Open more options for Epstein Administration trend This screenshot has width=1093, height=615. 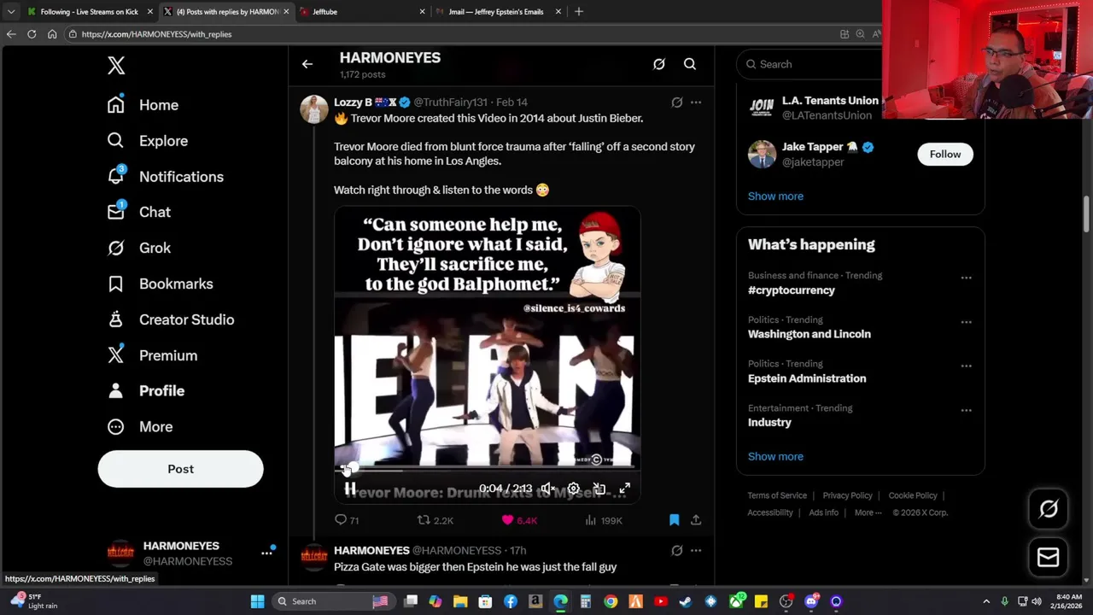click(966, 366)
